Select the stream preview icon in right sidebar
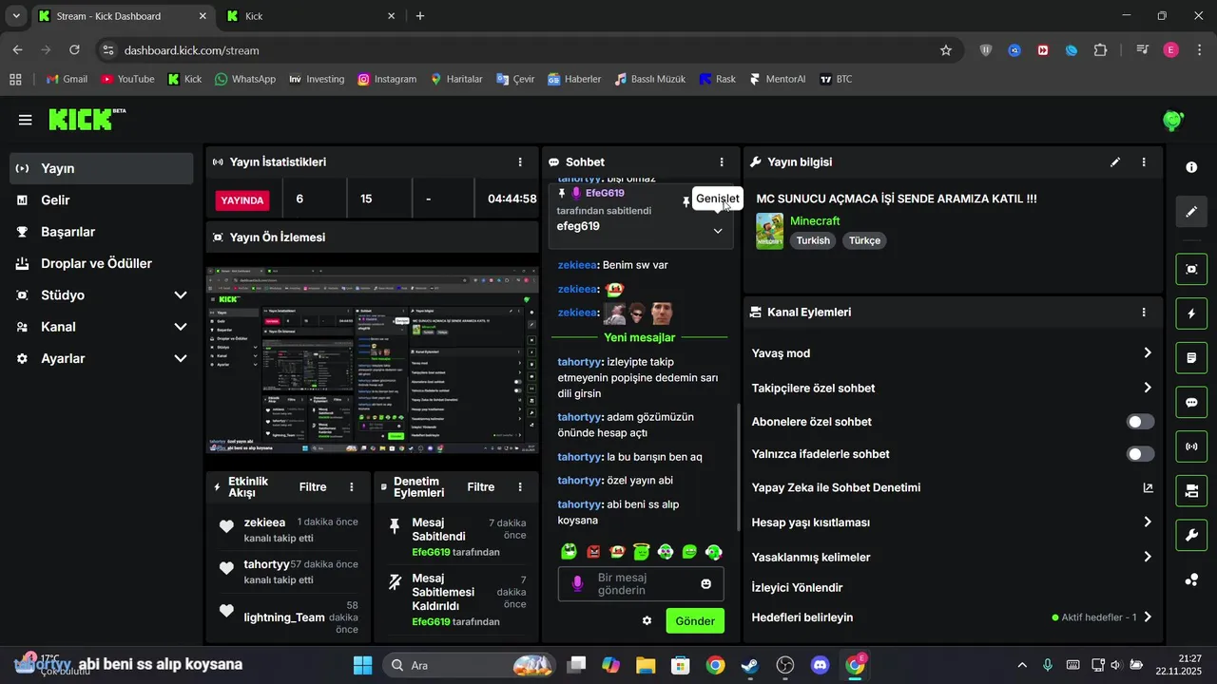1217x684 pixels. (1191, 269)
